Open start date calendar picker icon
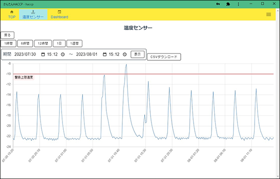This screenshot has width=280, height=179. pos(43,55)
